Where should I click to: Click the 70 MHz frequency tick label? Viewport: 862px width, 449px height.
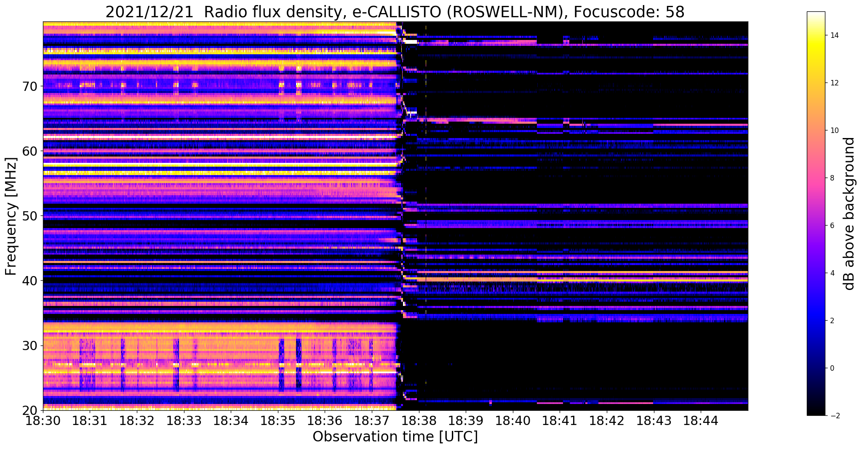click(30, 86)
